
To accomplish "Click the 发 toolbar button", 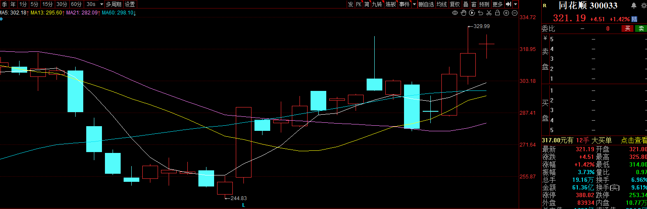I will 350,4.
